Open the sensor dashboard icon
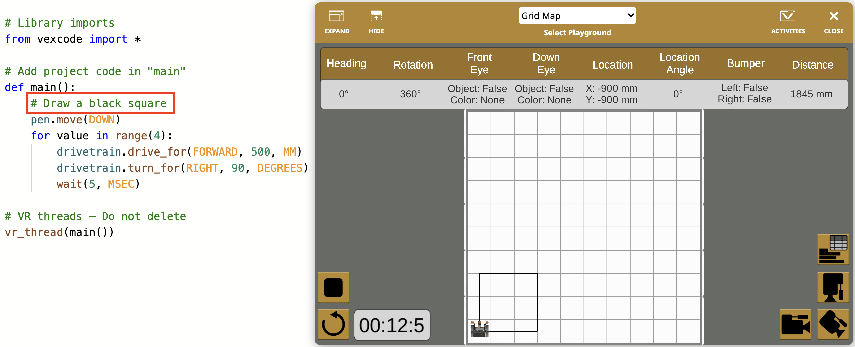 [x=833, y=249]
